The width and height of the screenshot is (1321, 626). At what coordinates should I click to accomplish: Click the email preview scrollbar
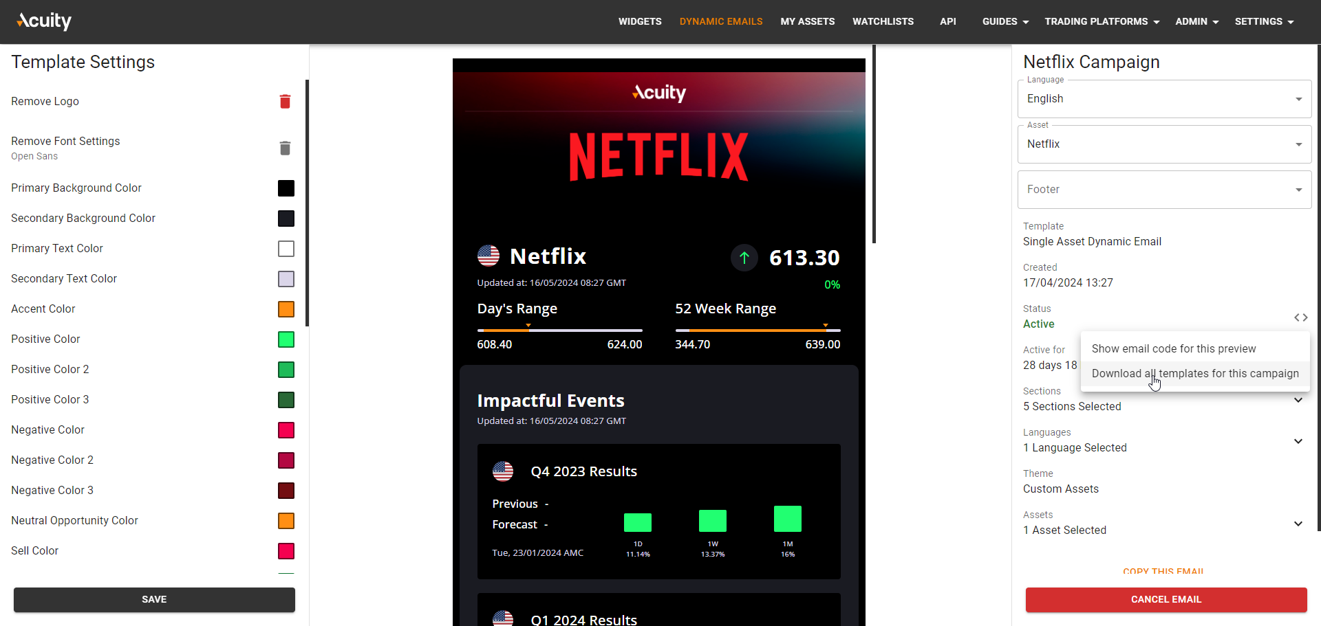[x=874, y=144]
